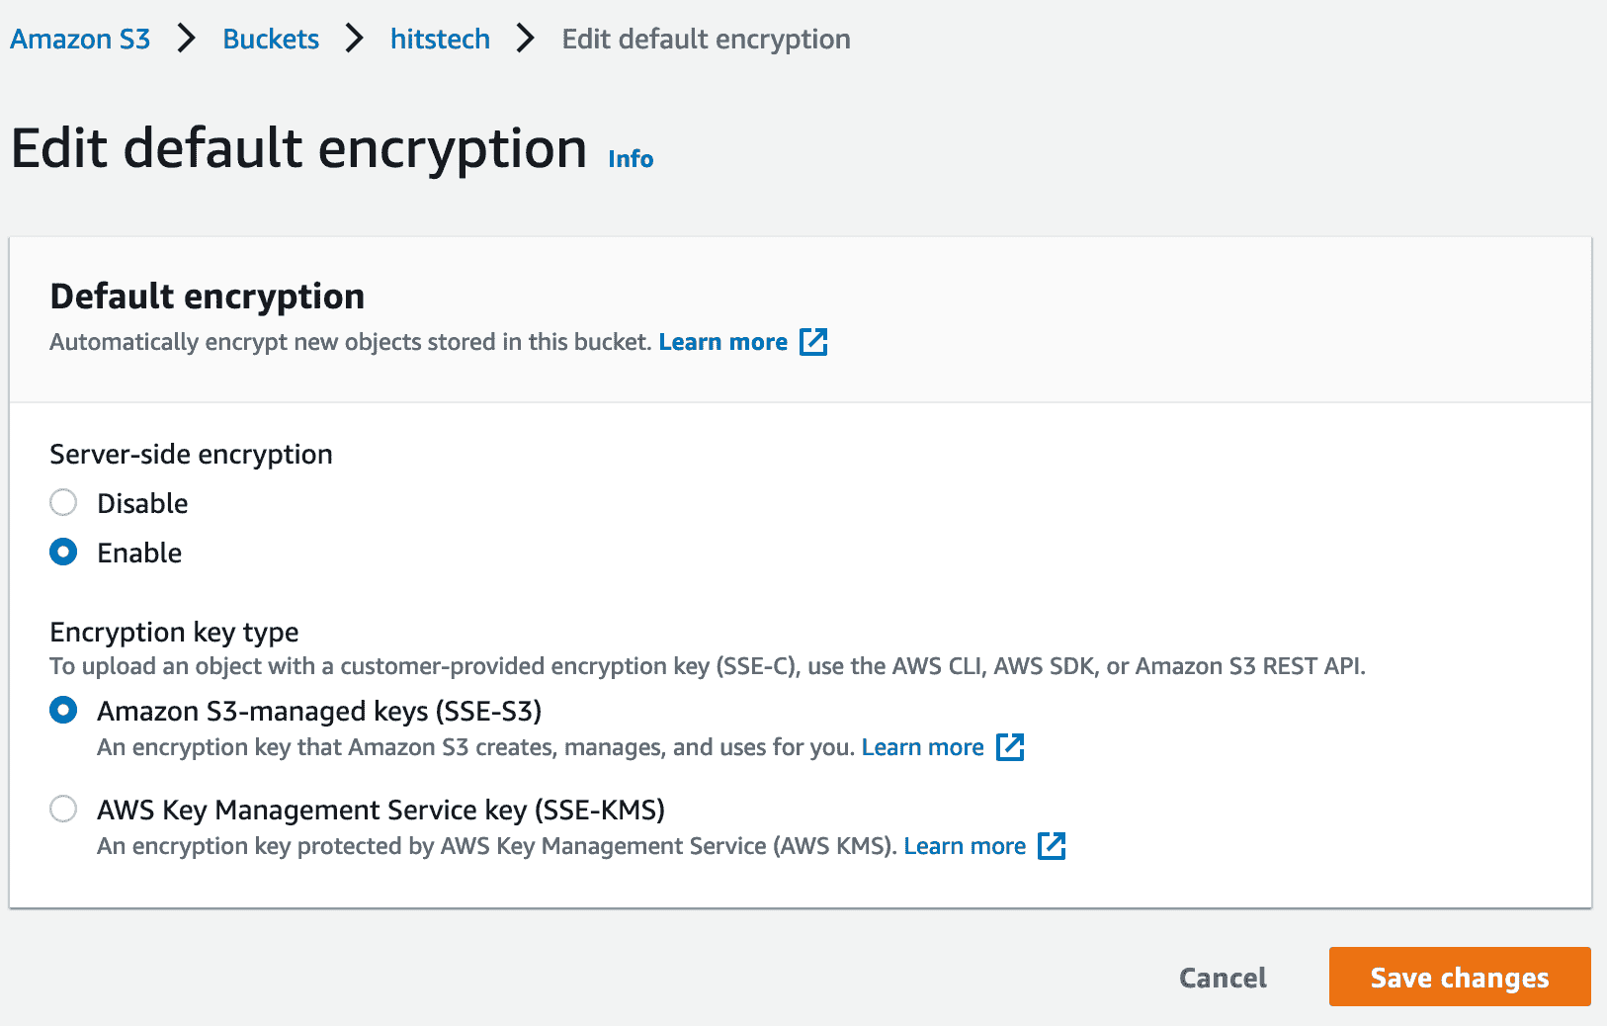The width and height of the screenshot is (1607, 1026).
Task: Open hitstech bucket from breadcrumb
Action: point(440,40)
